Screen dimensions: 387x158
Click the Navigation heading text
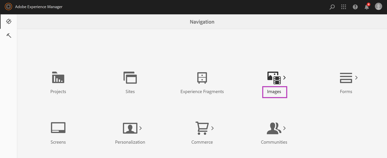point(202,22)
